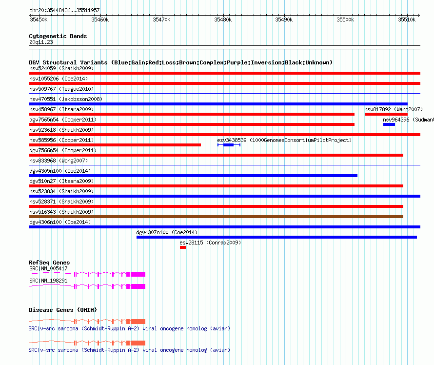Viewport: 434px width, 365px height.
Task: Open variant nsv458967 (Itsara2009) label
Action: point(61,109)
